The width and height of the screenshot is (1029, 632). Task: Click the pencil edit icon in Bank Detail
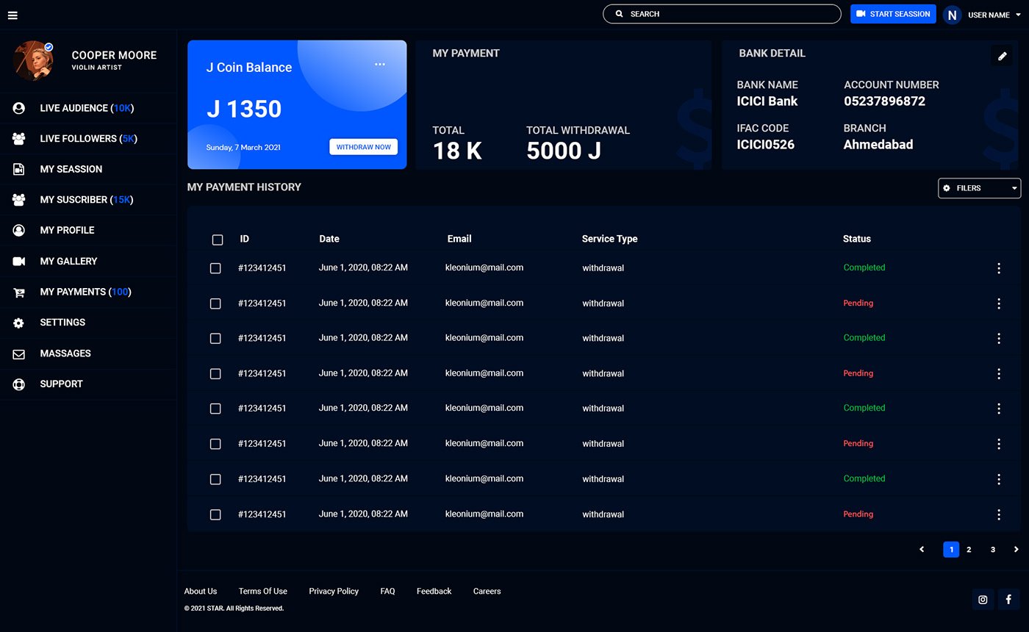coord(1001,56)
